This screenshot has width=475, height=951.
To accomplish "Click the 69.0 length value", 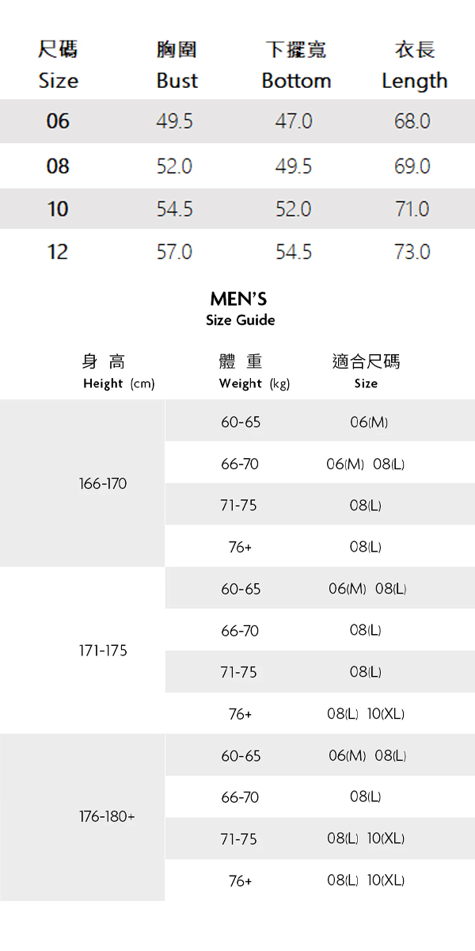I will [412, 166].
